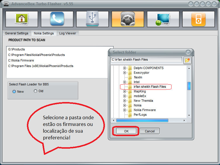This screenshot has height=165, width=220.
Task: Close the Select folder dialog
Action: pos(188,52)
